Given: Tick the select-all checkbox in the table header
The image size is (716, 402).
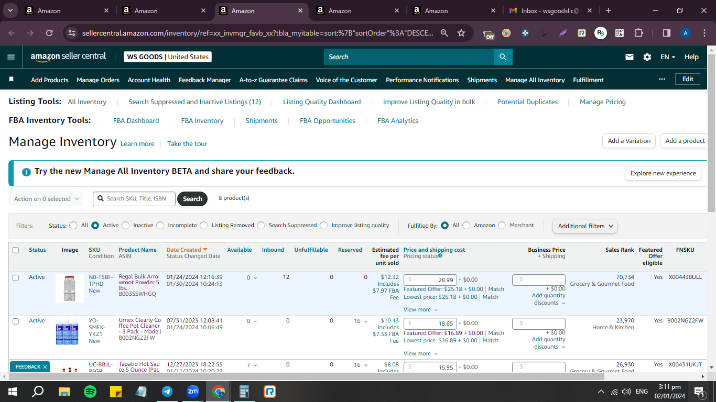Looking at the screenshot, I should tap(16, 250).
